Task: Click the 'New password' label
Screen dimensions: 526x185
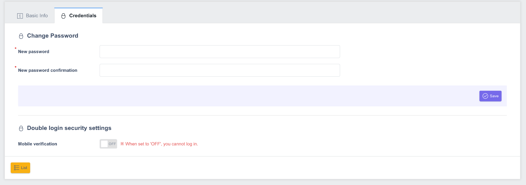Action: [34, 52]
